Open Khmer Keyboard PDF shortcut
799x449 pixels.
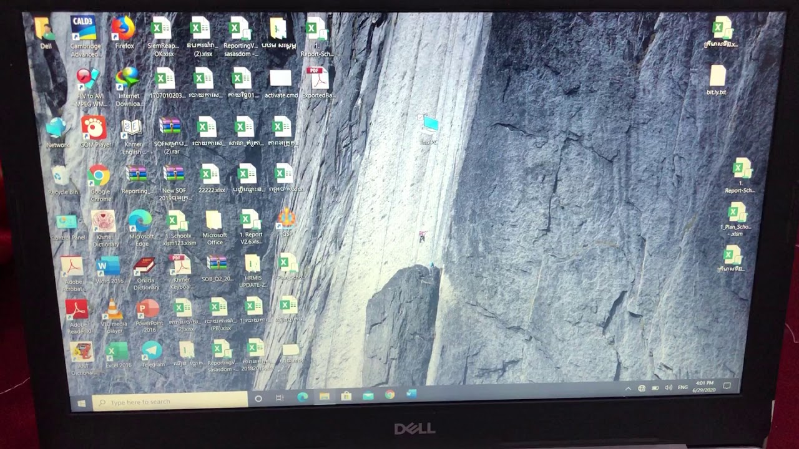coord(181,273)
